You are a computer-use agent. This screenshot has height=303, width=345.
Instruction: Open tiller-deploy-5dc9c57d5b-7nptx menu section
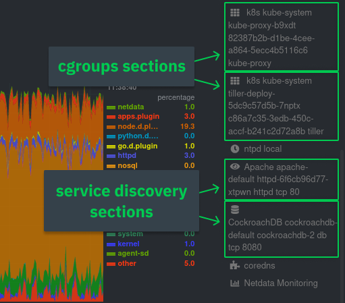[282, 106]
